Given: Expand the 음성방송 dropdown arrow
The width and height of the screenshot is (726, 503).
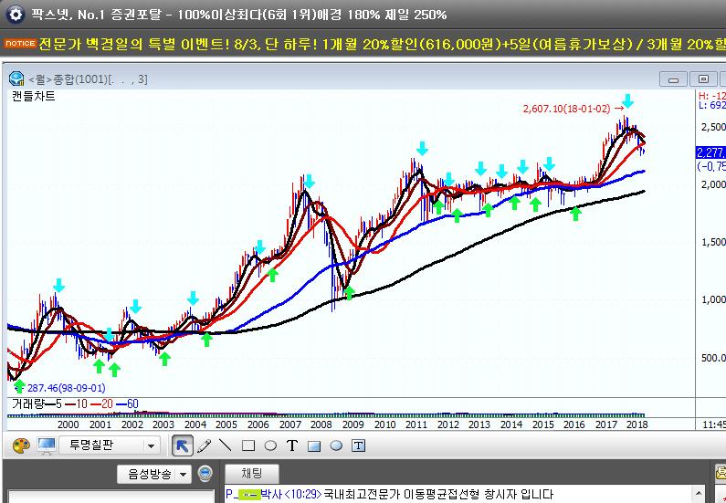Looking at the screenshot, I should click(183, 474).
